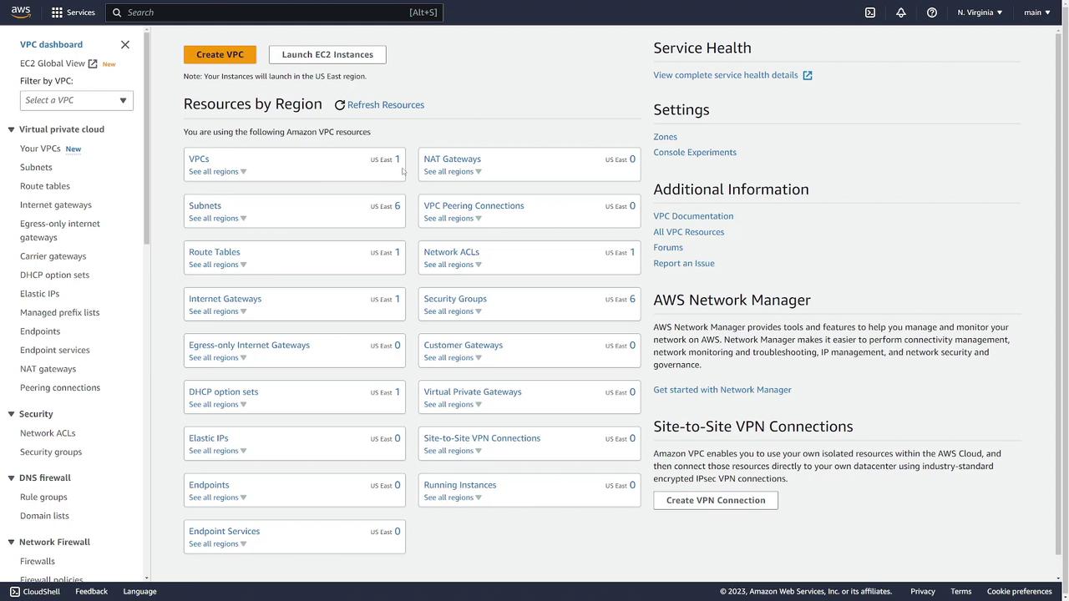Focus the AWS search box

[x=267, y=13]
